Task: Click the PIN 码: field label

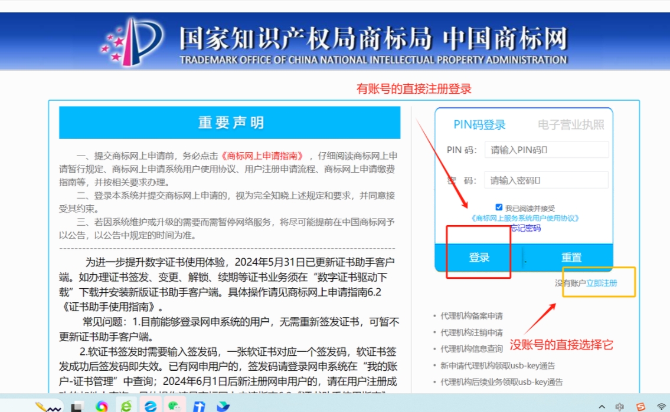Action: 462,150
